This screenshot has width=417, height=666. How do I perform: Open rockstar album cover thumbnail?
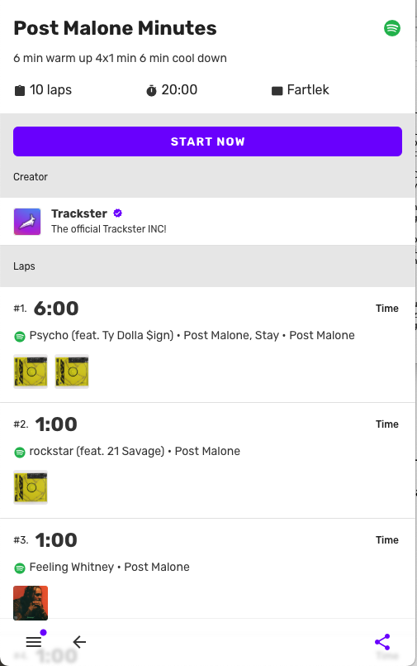(x=31, y=487)
